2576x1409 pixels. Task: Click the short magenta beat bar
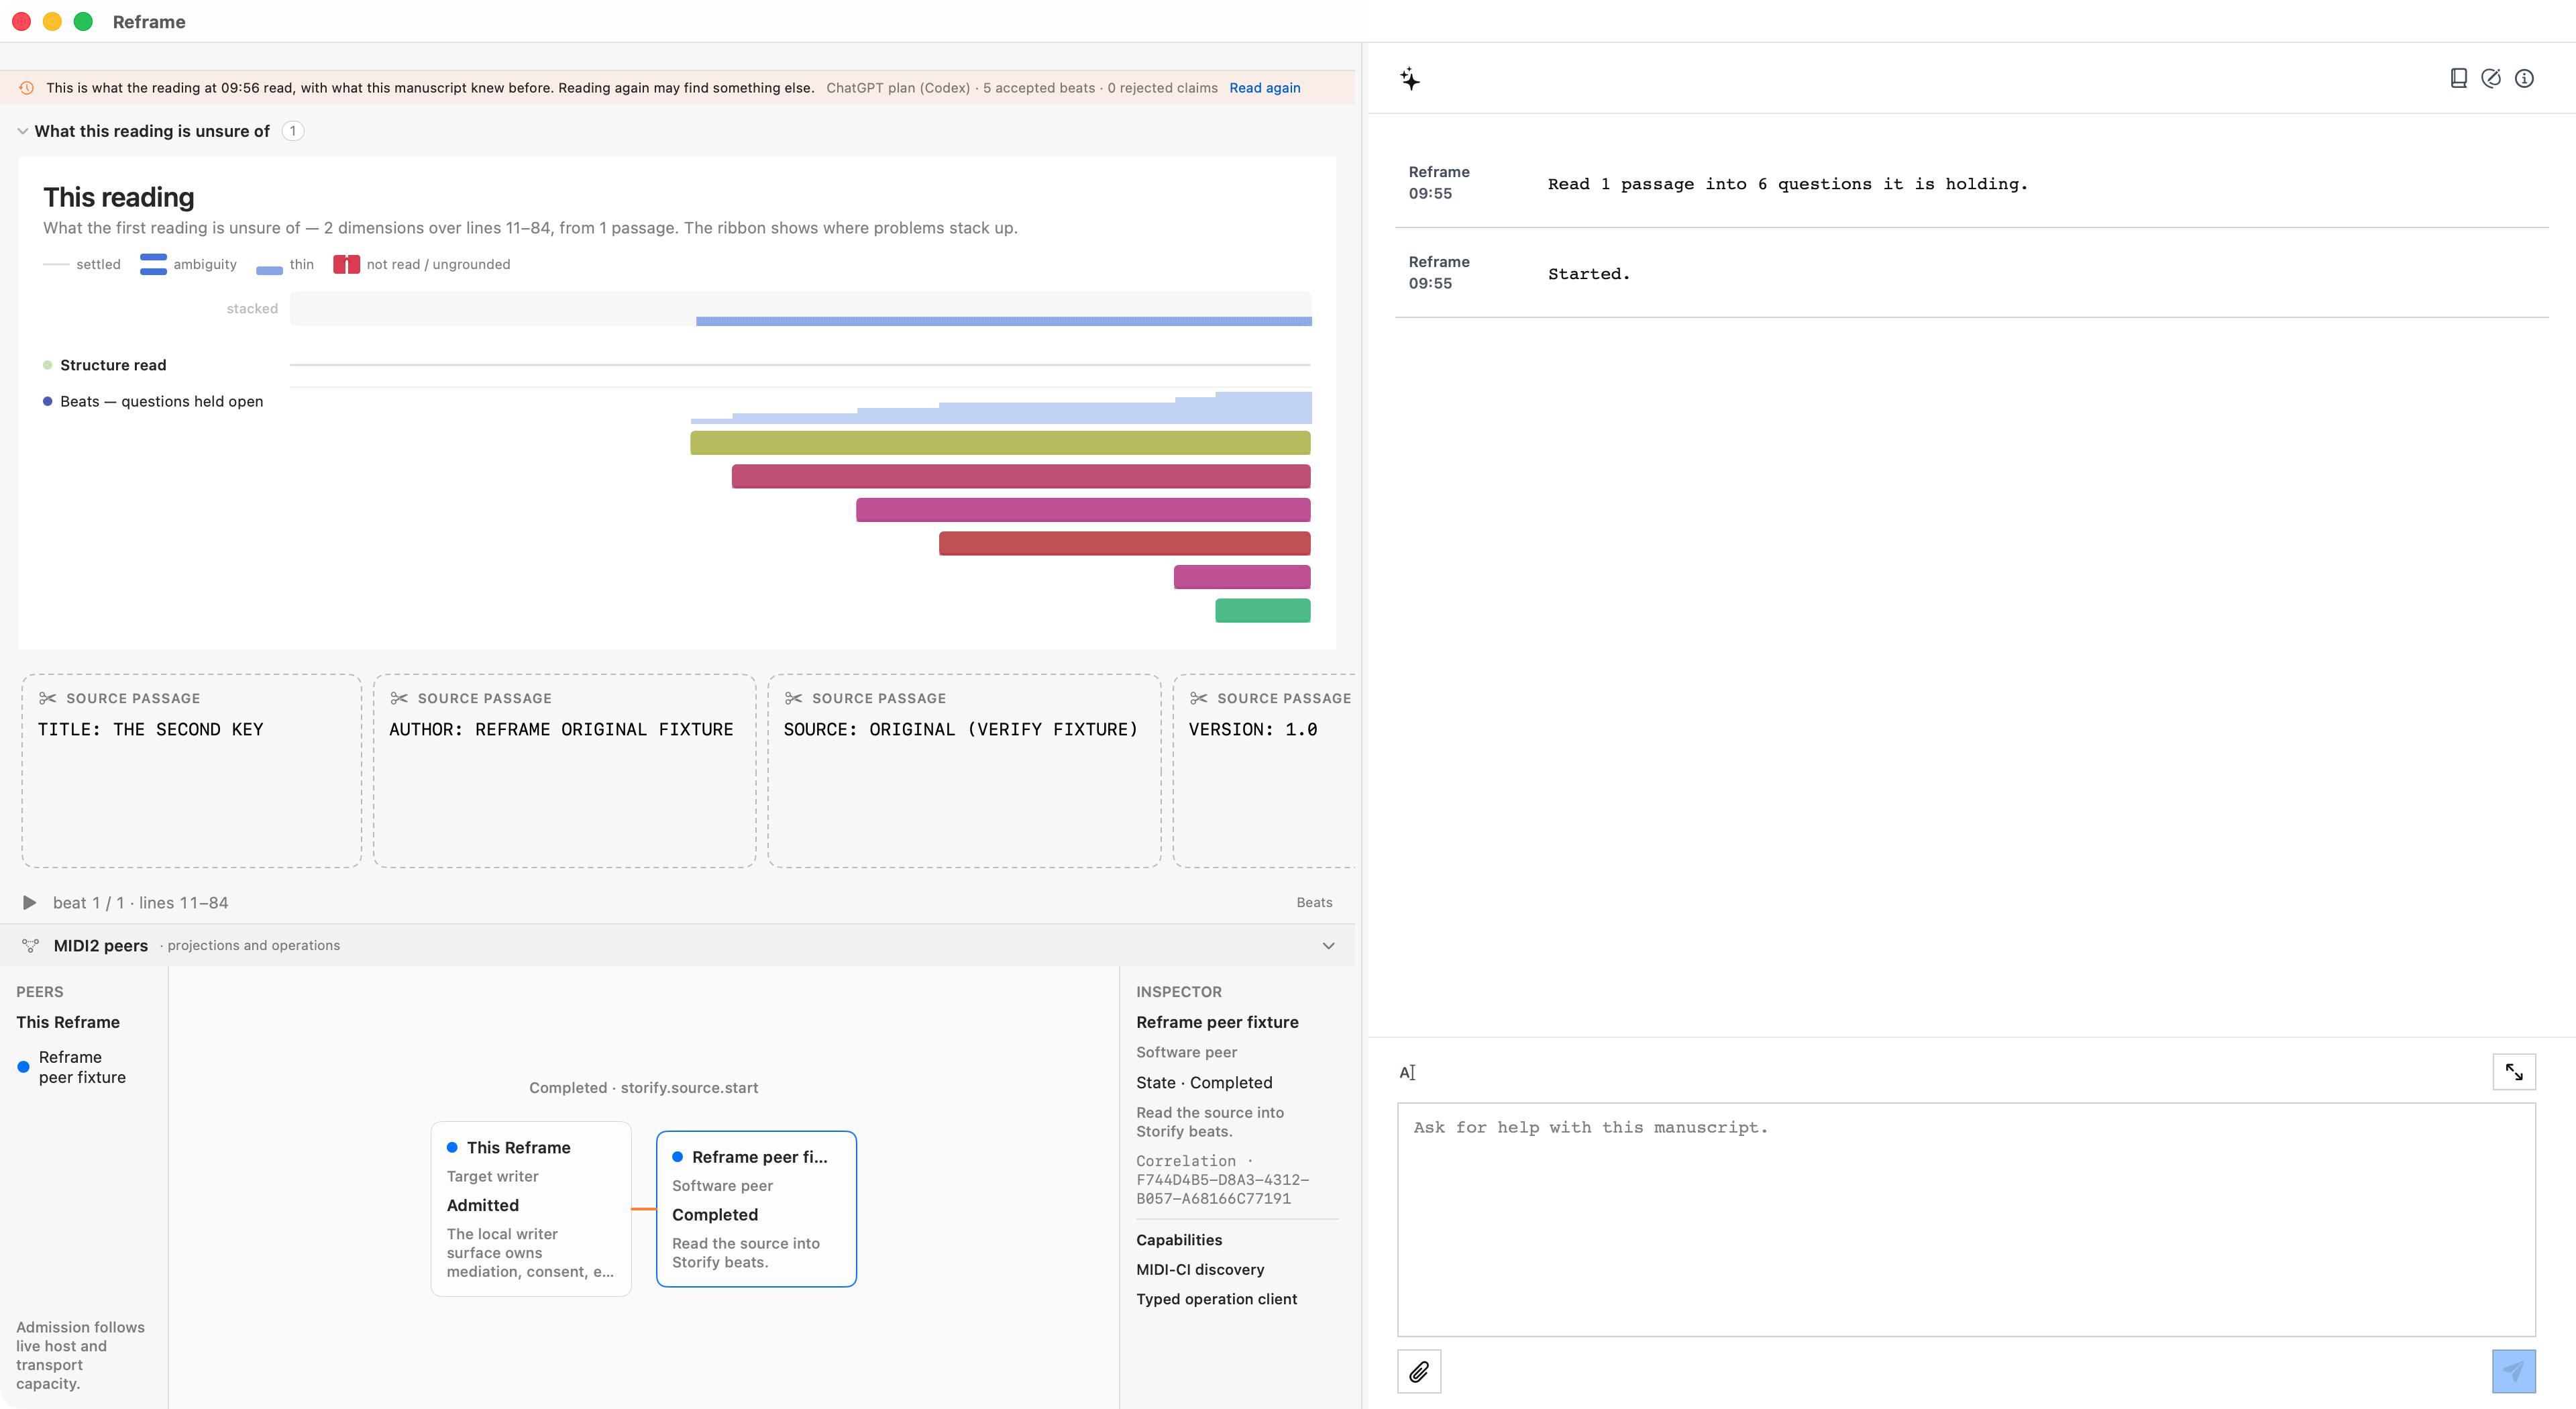click(1241, 577)
